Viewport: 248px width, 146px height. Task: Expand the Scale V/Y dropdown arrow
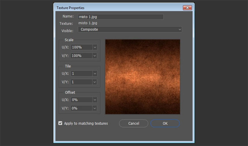[95, 56]
